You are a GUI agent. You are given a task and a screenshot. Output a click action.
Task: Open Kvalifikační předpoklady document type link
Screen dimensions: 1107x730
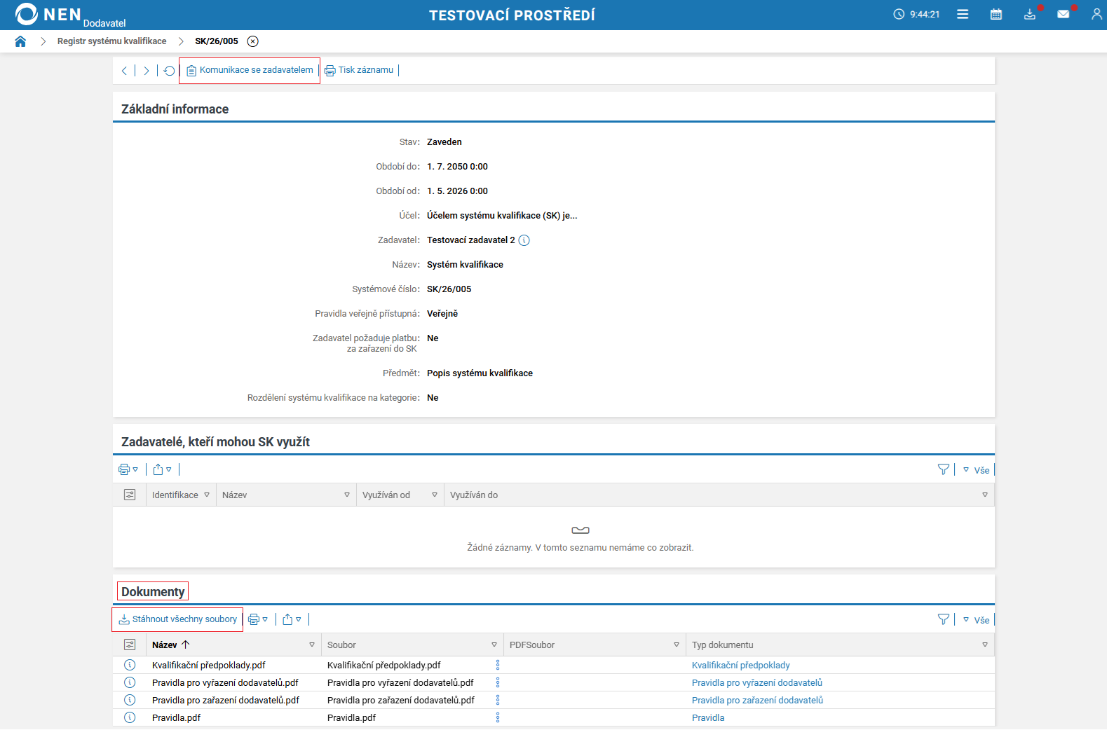(x=740, y=666)
